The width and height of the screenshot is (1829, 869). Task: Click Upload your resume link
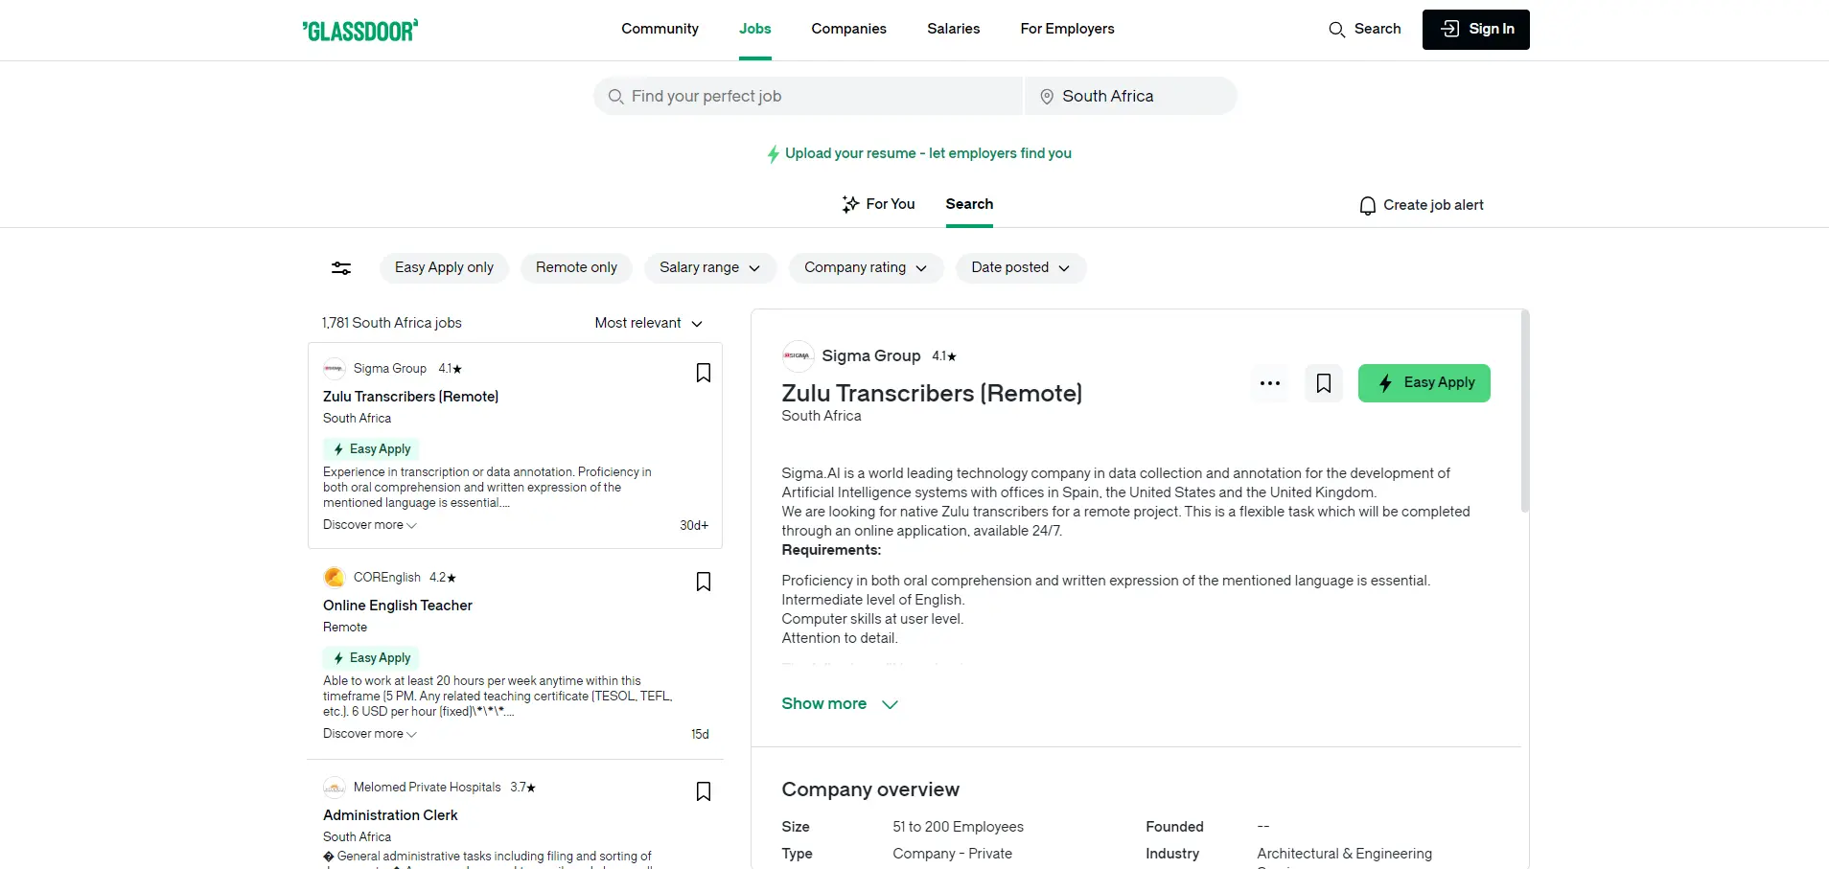coord(928,153)
